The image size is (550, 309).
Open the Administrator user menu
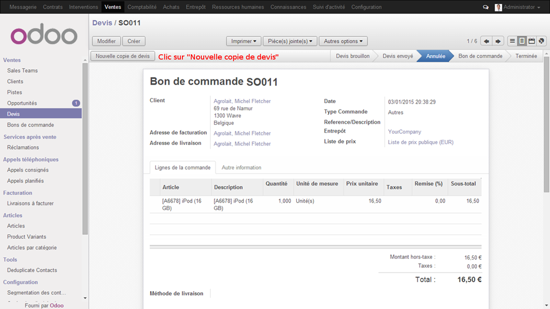pyautogui.click(x=522, y=7)
